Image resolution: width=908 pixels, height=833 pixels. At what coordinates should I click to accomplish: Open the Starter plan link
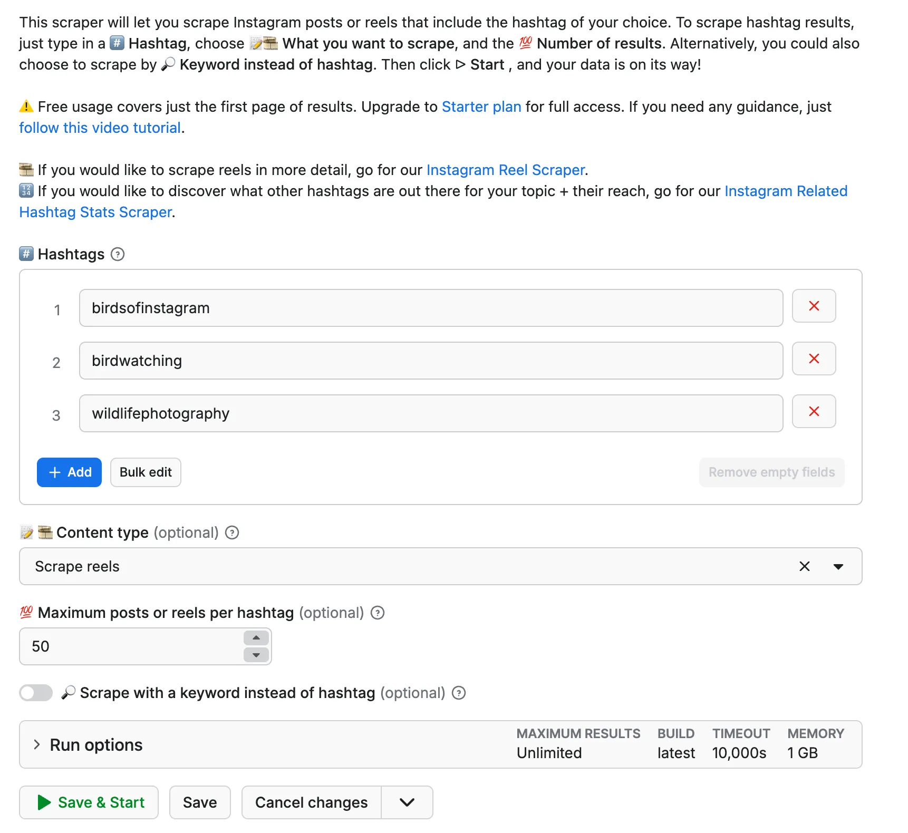coord(481,106)
